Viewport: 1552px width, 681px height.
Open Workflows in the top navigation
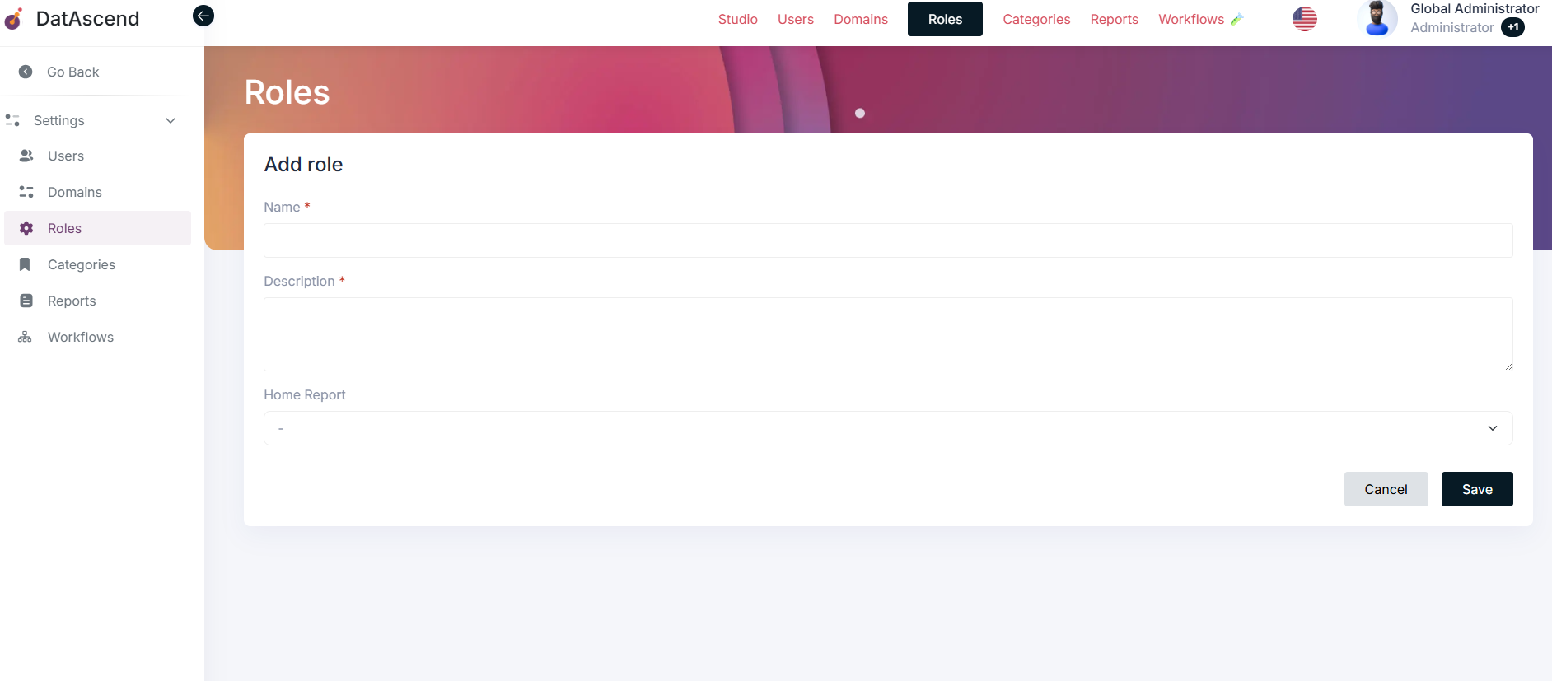1190,19
